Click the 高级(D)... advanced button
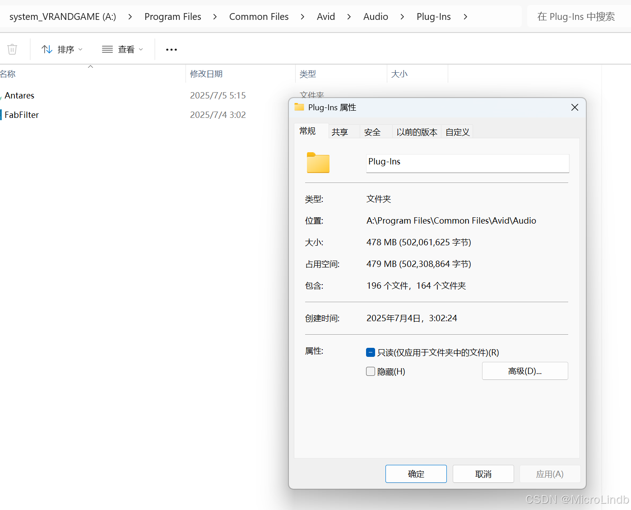The image size is (631, 510). [x=524, y=371]
